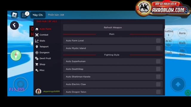Tap the Walk button
The height and width of the screenshot is (107, 191).
tap(182, 43)
